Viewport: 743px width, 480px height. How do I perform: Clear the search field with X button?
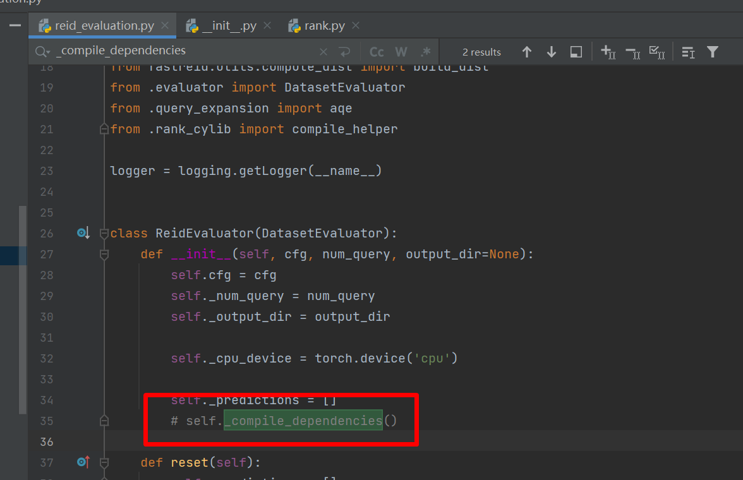coord(323,51)
